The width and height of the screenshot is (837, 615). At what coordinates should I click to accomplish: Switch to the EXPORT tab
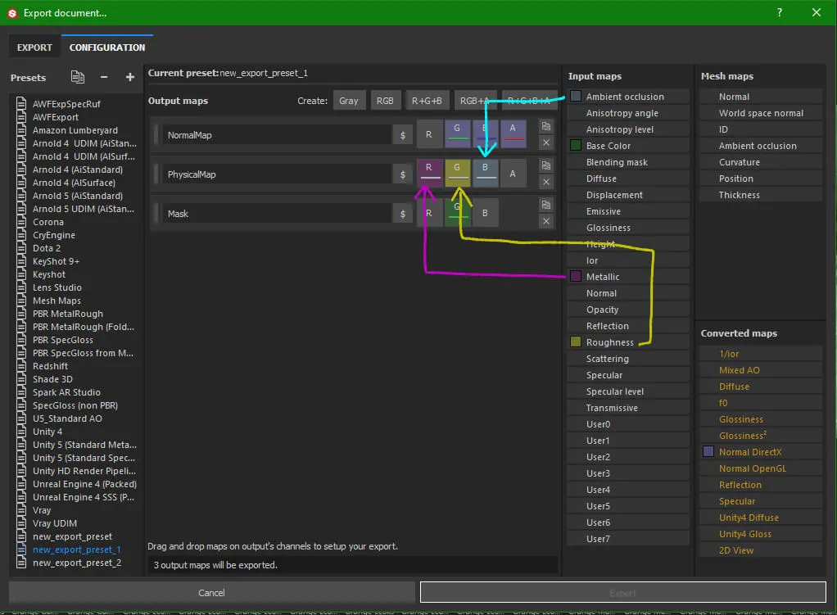34,47
